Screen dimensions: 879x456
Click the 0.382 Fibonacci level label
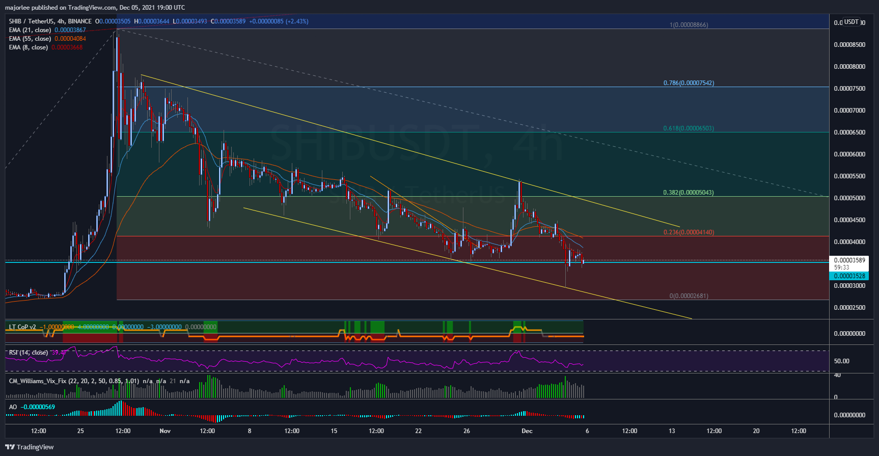click(x=689, y=193)
